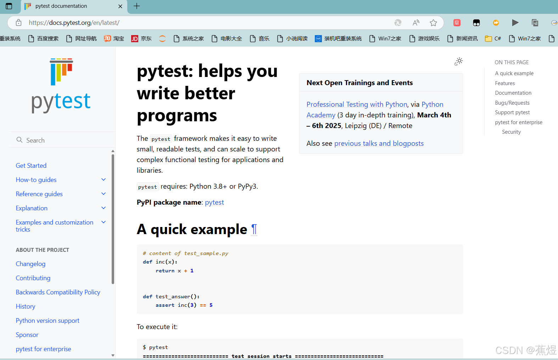The height and width of the screenshot is (360, 558).
Task: Open Get Started sidebar link
Action: tap(31, 166)
